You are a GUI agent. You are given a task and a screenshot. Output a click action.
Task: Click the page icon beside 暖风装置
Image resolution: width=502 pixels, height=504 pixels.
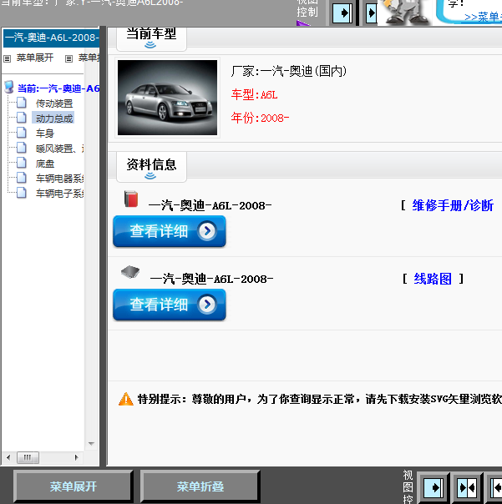22,148
